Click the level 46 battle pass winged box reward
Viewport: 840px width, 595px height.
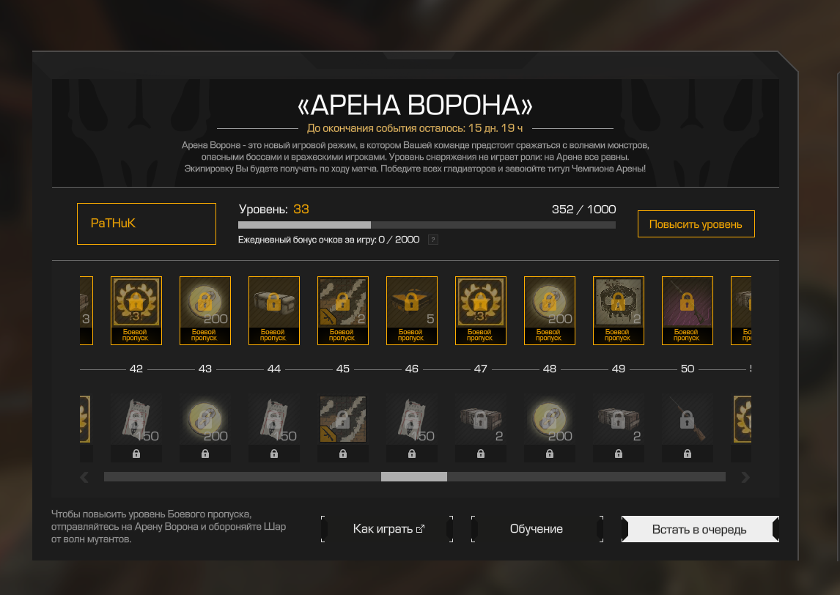(412, 311)
